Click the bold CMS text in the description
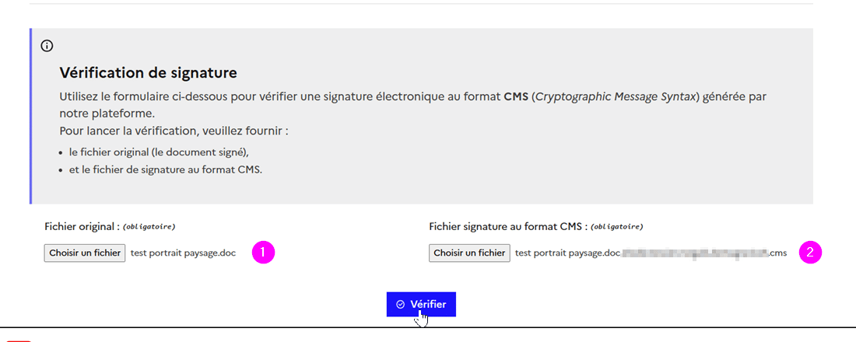The image size is (856, 342). click(516, 97)
